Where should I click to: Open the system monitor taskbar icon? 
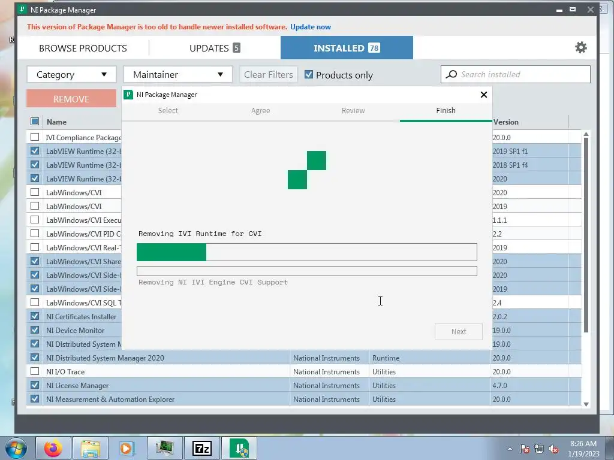164,448
